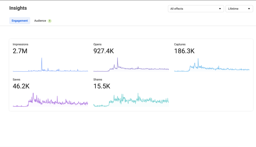Open the All effects dropdown
Viewport: 256px width, 147px height.
[x=196, y=9]
